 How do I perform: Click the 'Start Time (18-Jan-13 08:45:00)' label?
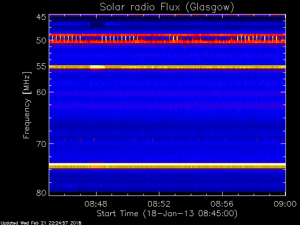pyautogui.click(x=167, y=214)
